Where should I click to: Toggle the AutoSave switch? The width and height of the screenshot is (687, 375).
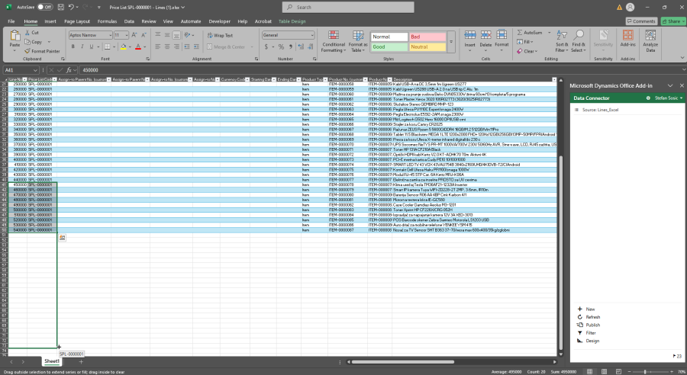[x=45, y=7]
